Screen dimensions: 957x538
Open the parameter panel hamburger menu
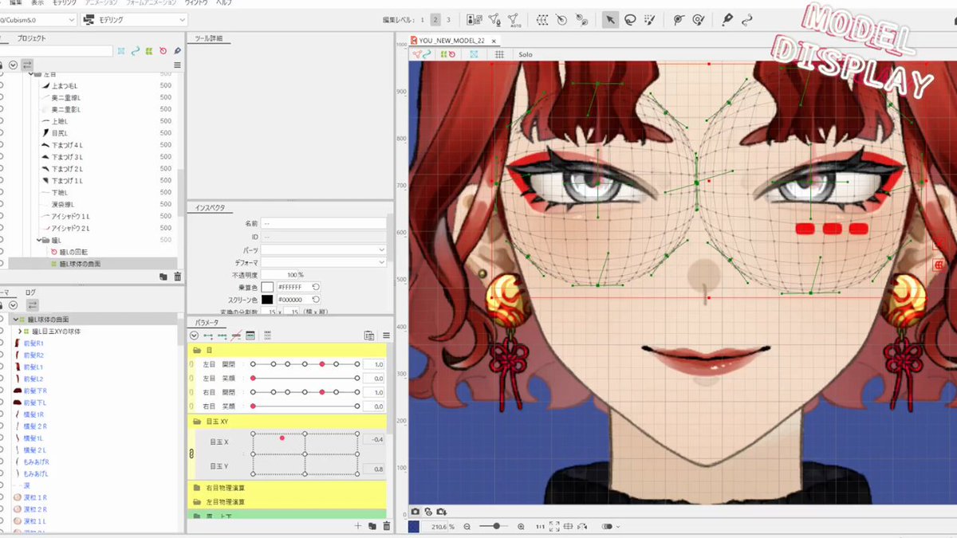[386, 336]
